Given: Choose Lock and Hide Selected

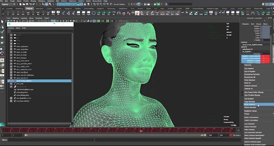Looking at the screenshot, I should [253, 133].
